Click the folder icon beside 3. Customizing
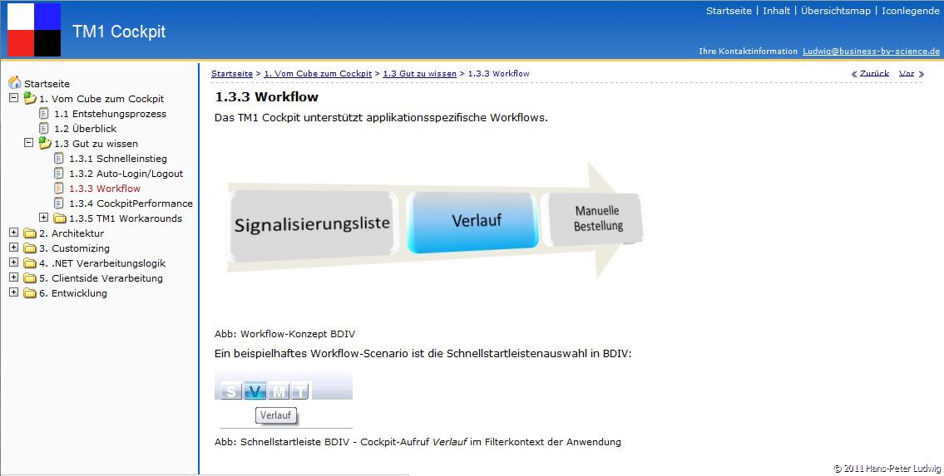Viewport: 944px width, 476px height. (29, 248)
